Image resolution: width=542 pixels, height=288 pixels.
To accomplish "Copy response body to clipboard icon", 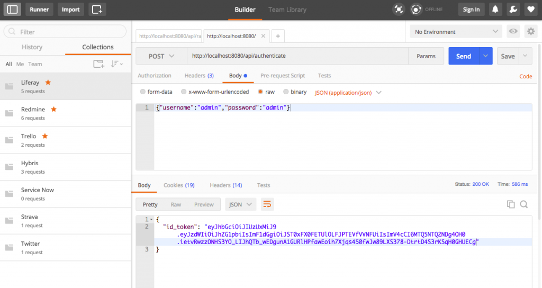I will (511, 204).
